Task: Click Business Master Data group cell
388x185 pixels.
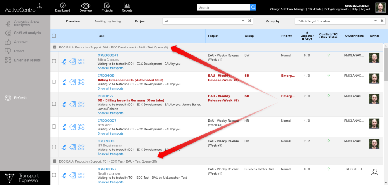Action: [x=259, y=169]
